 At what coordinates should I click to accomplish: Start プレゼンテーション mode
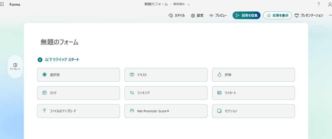tap(308, 16)
